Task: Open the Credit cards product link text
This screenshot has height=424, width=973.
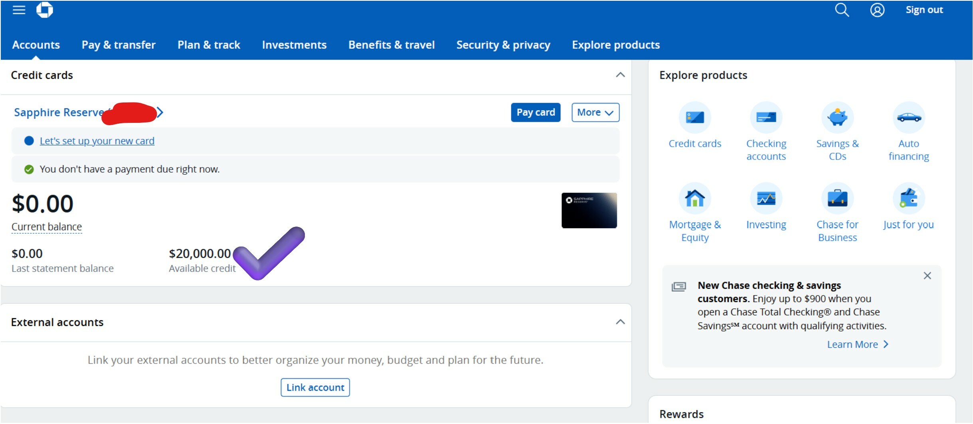Action: pos(695,144)
